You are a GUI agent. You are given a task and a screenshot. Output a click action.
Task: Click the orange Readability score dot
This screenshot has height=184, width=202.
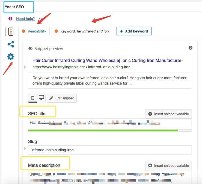[x=23, y=31]
